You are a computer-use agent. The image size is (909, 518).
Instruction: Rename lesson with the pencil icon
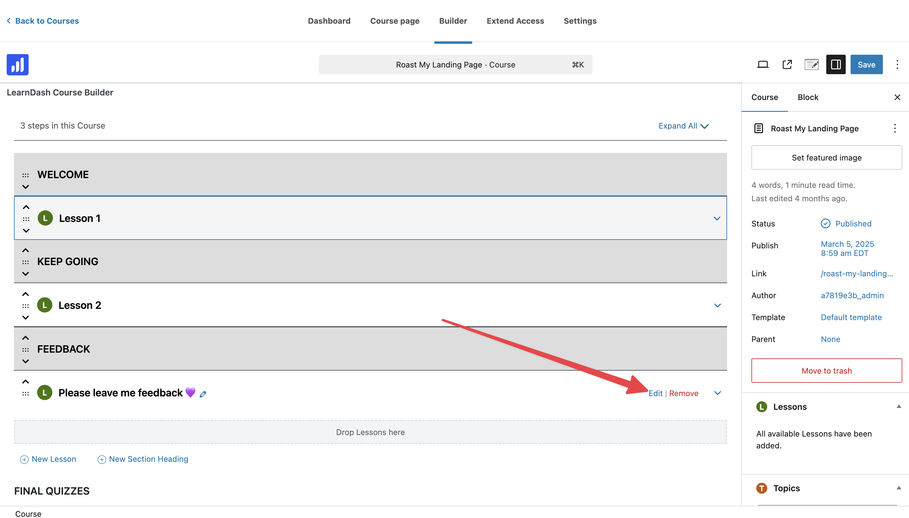pos(203,394)
